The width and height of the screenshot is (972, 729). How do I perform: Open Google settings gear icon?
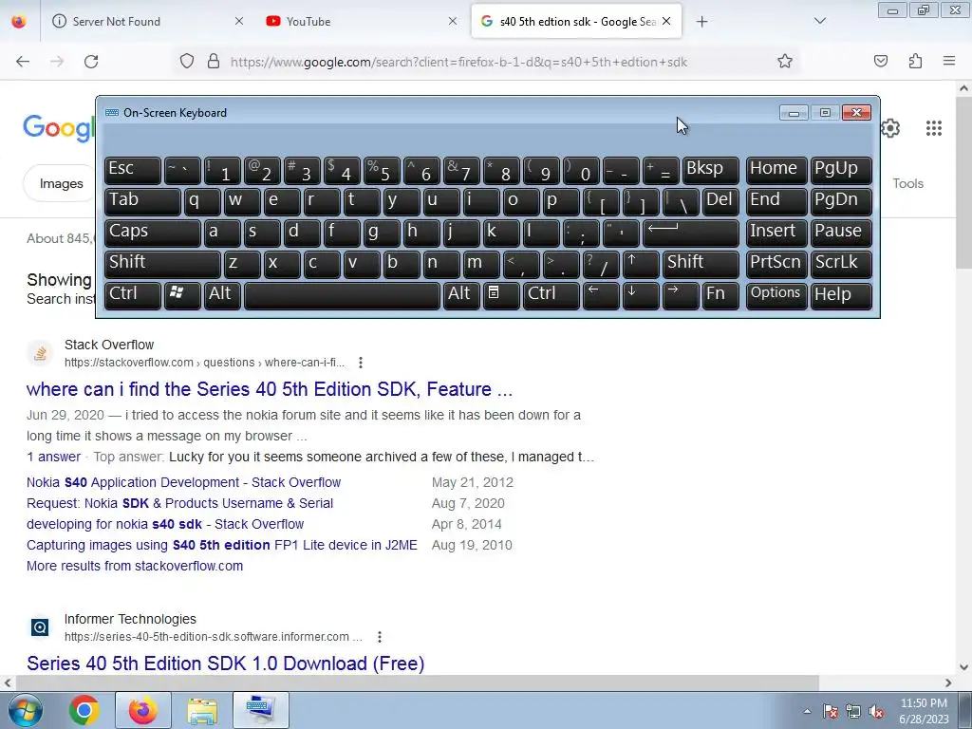coord(890,128)
